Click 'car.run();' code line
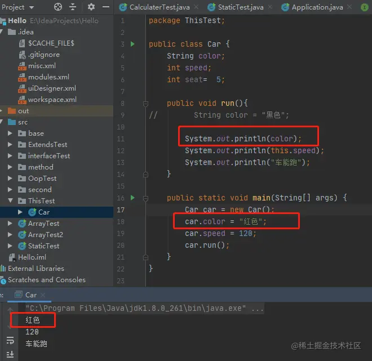The height and width of the screenshot is (361, 372). pyautogui.click(x=207, y=245)
